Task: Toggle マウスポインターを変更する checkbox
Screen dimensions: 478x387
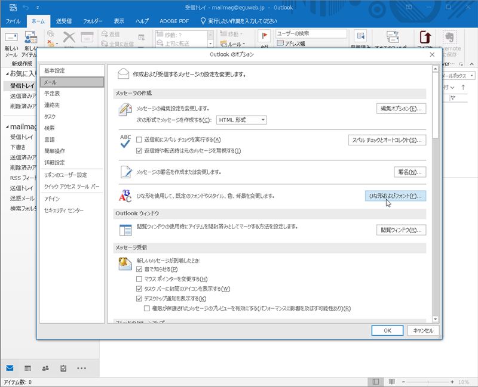Action: [139, 279]
